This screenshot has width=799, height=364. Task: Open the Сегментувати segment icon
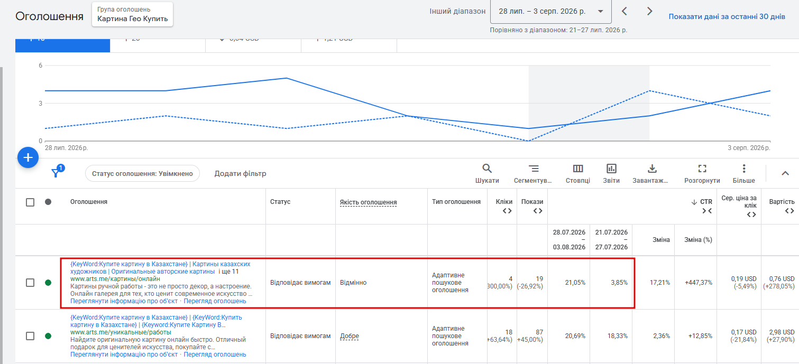coord(534,169)
